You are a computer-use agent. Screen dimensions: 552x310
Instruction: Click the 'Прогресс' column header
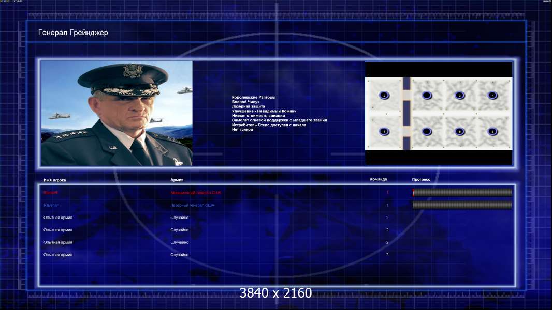click(x=421, y=179)
